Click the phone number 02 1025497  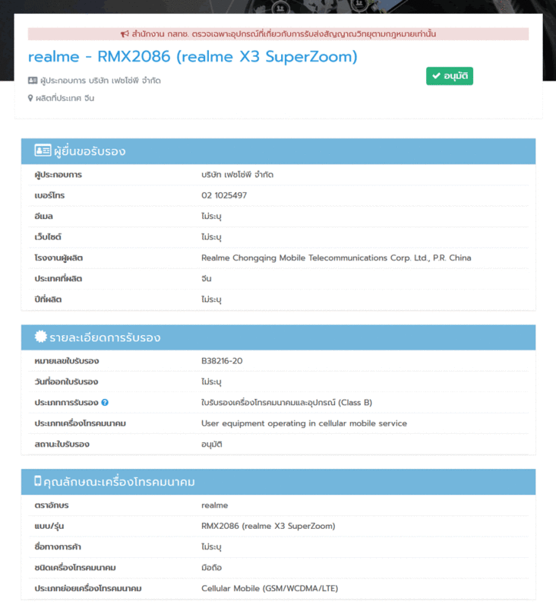pyautogui.click(x=224, y=195)
